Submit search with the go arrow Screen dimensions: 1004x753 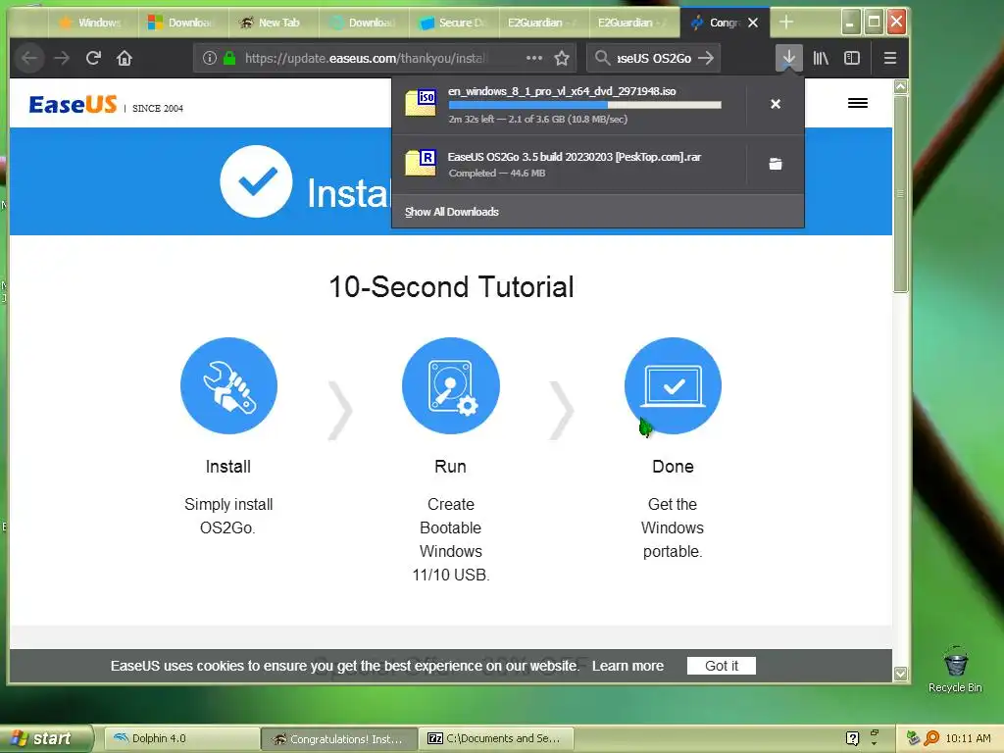pos(706,58)
